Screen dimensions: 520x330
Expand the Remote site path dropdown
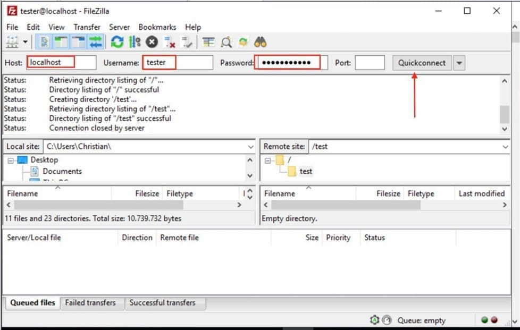505,146
